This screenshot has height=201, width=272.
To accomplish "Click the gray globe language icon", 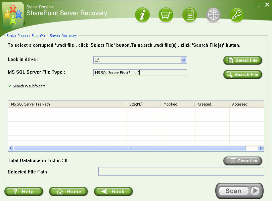I will 213,15.
